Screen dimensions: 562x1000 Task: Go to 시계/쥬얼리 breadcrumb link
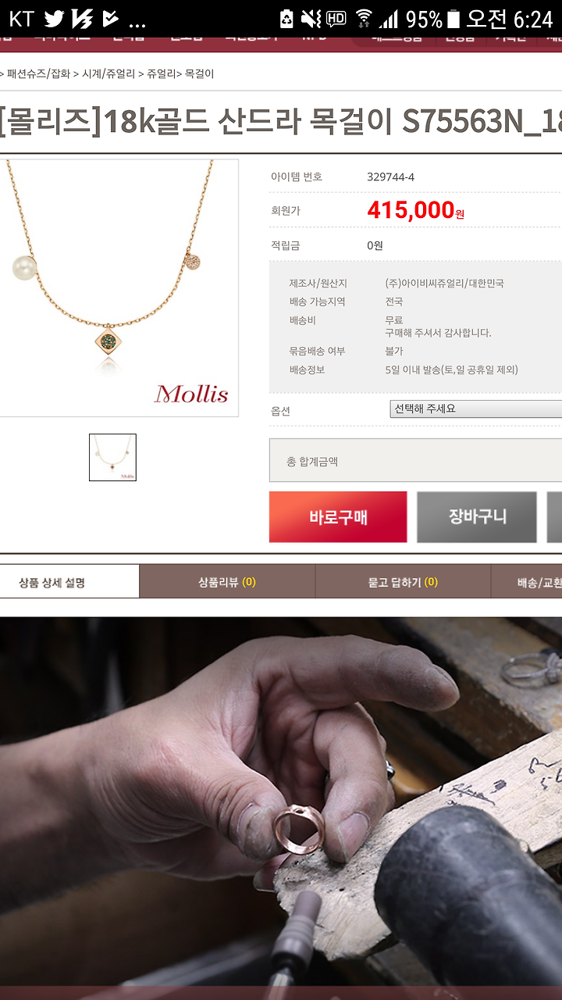click(x=108, y=74)
